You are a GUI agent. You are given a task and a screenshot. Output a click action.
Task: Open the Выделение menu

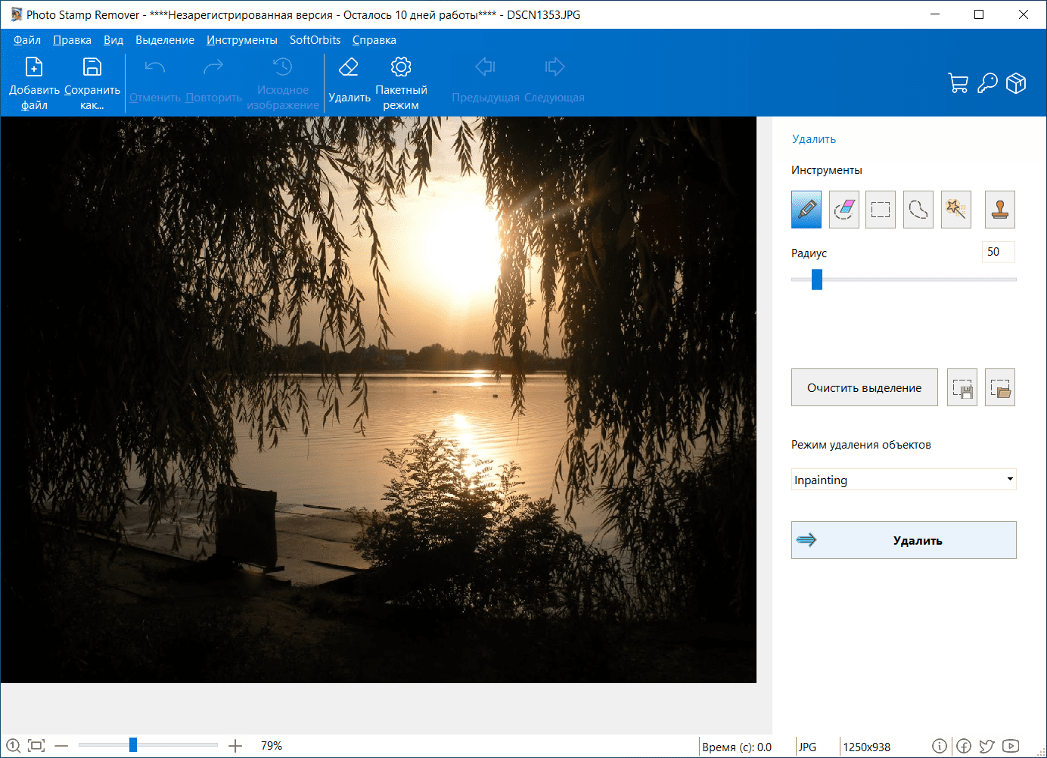coord(165,40)
